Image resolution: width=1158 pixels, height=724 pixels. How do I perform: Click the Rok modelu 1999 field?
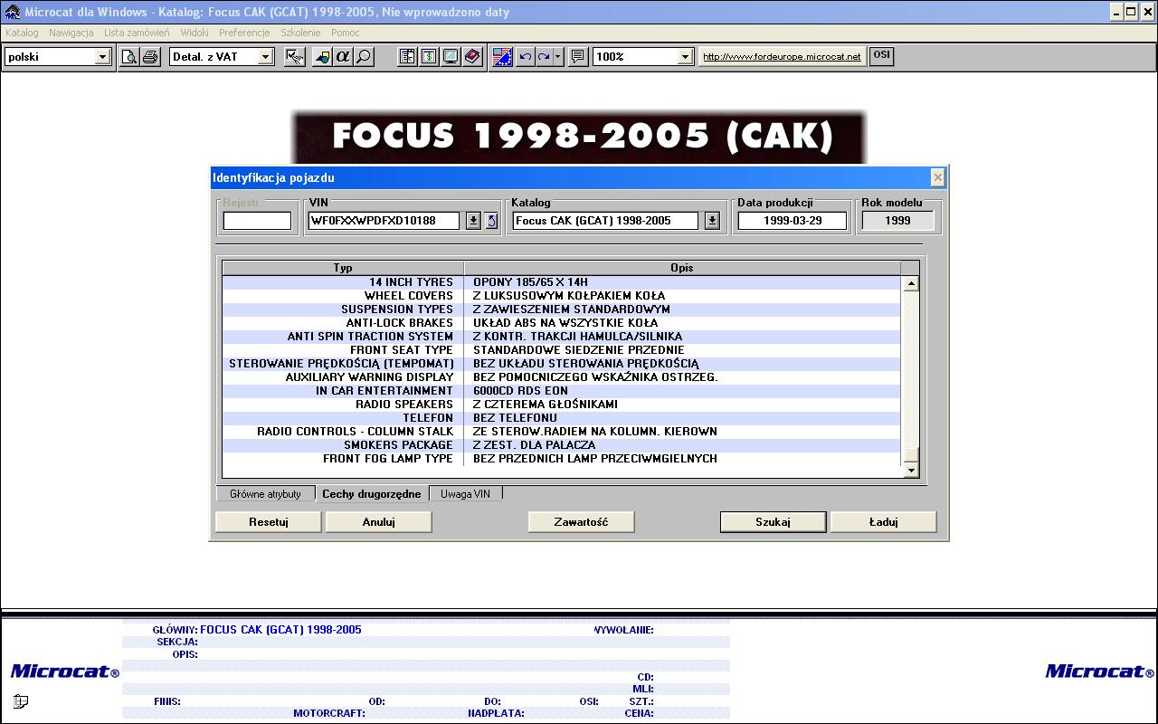[897, 221]
